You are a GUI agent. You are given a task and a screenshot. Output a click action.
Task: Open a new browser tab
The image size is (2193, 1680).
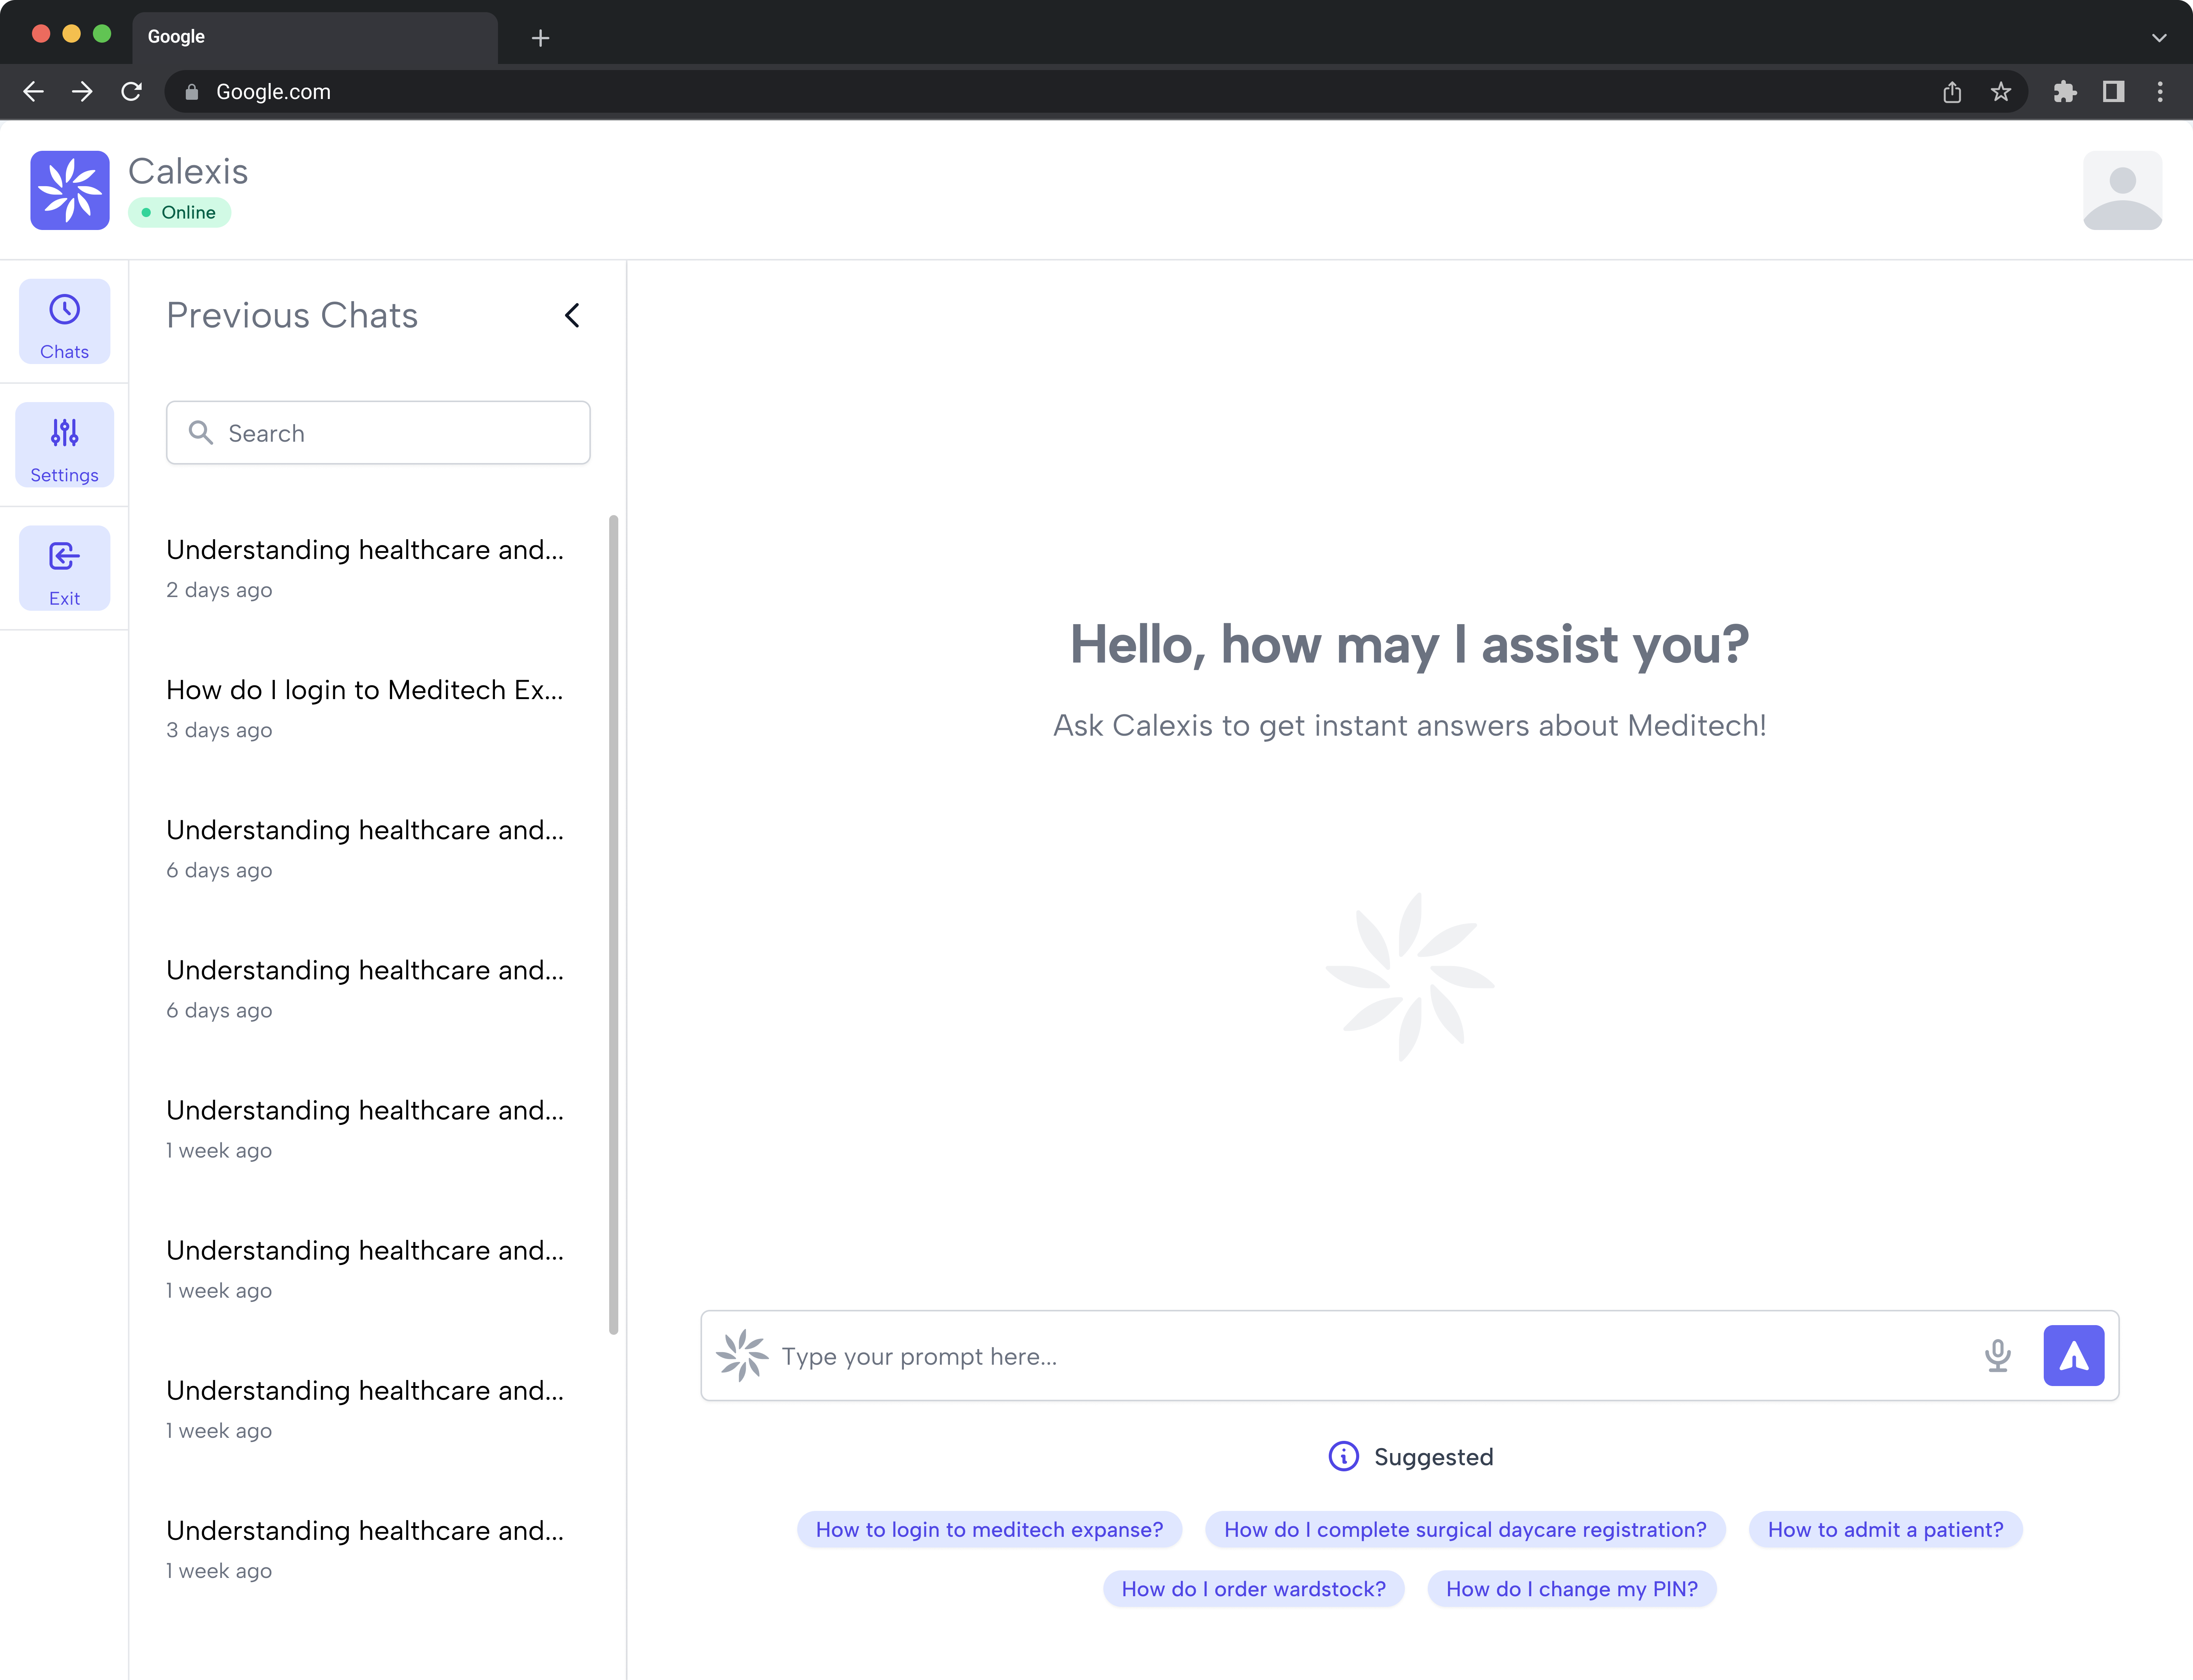540,38
